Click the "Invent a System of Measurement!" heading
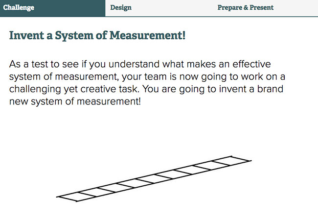 point(97,35)
